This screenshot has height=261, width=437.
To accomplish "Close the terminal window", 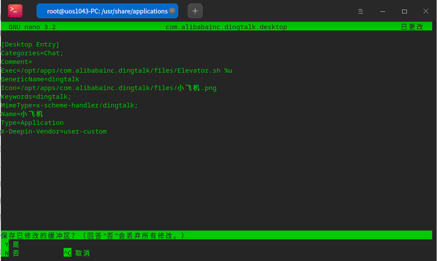I will [x=426, y=11].
